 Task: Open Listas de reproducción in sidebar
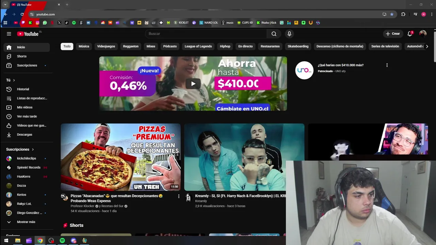tap(27, 98)
